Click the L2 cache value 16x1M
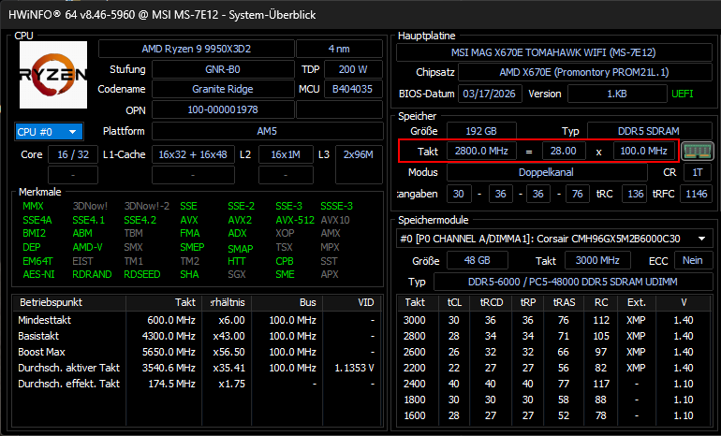Viewport: 721px width, 436px height. (286, 154)
